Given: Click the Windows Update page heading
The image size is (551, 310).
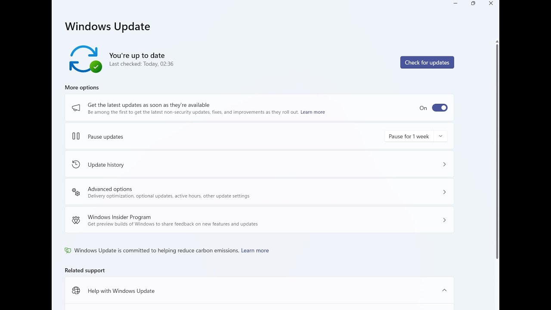Looking at the screenshot, I should point(108,26).
